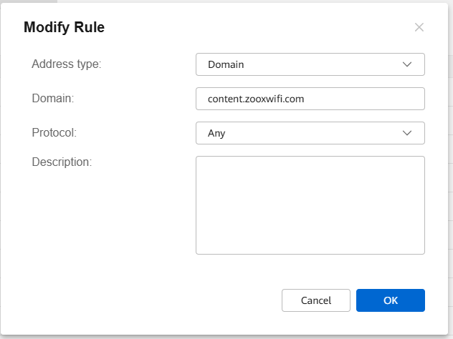The image size is (453, 339).
Task: Select the 'Domain' value in Address type
Action: [226, 64]
